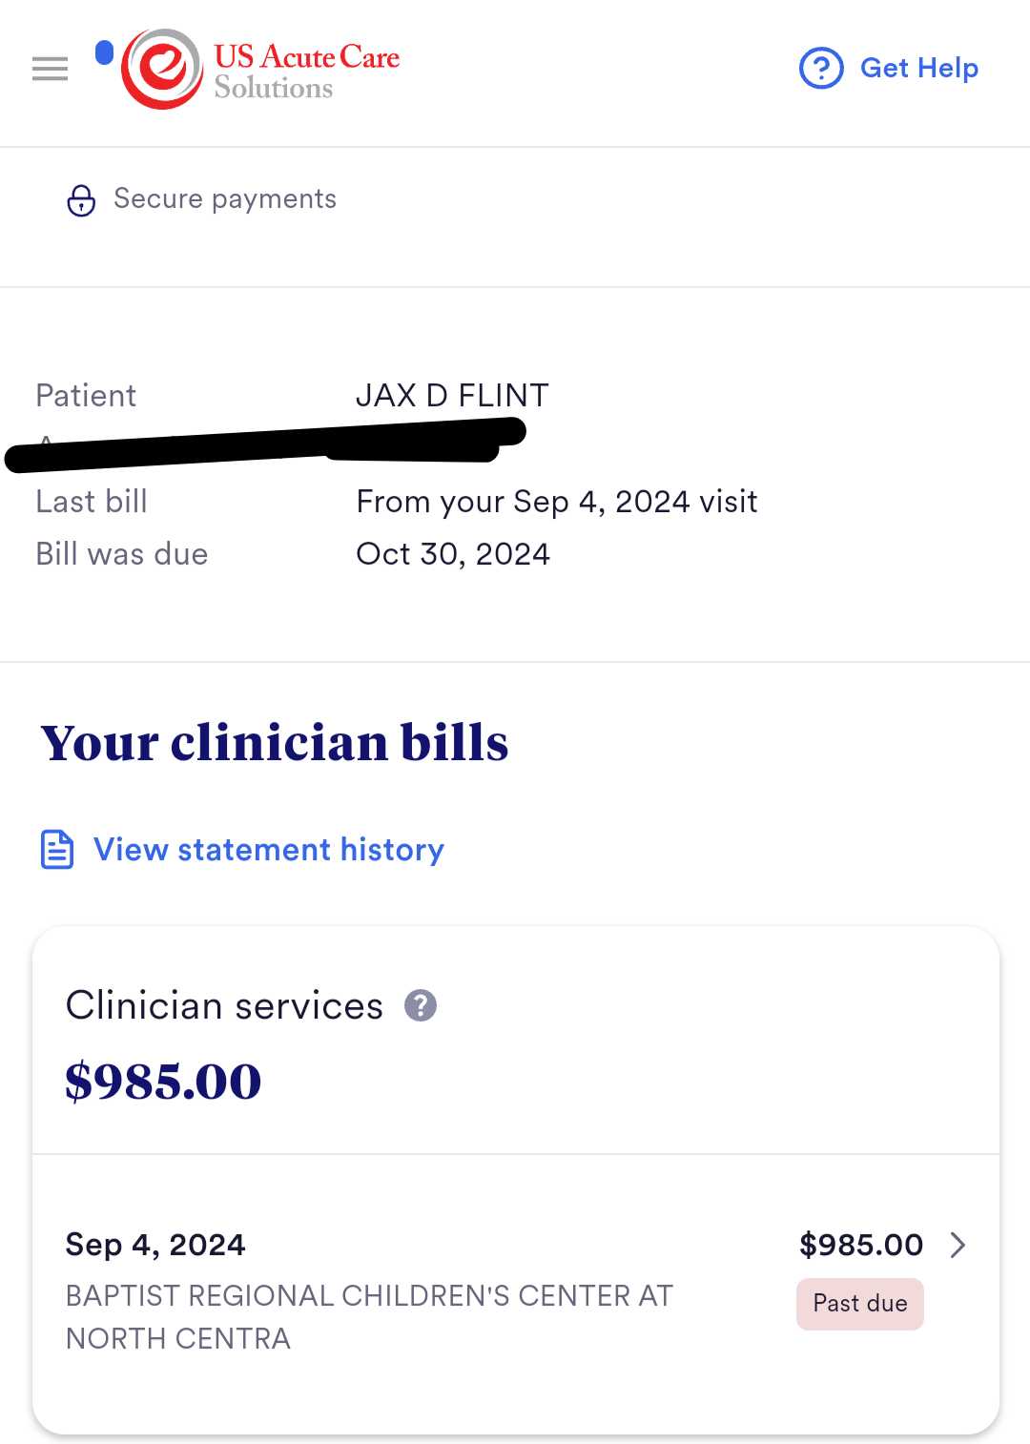Open the hamburger navigation menu

[50, 69]
